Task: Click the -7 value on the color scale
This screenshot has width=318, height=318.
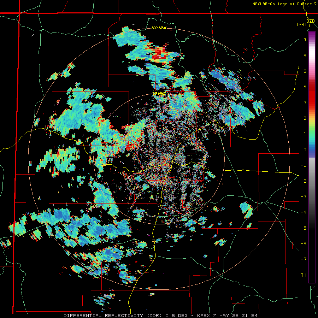Action: [x=304, y=259]
